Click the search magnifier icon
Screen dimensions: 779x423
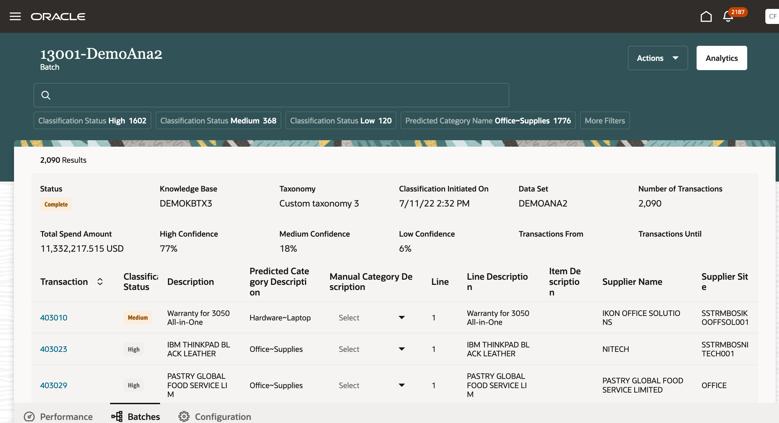pyautogui.click(x=46, y=95)
